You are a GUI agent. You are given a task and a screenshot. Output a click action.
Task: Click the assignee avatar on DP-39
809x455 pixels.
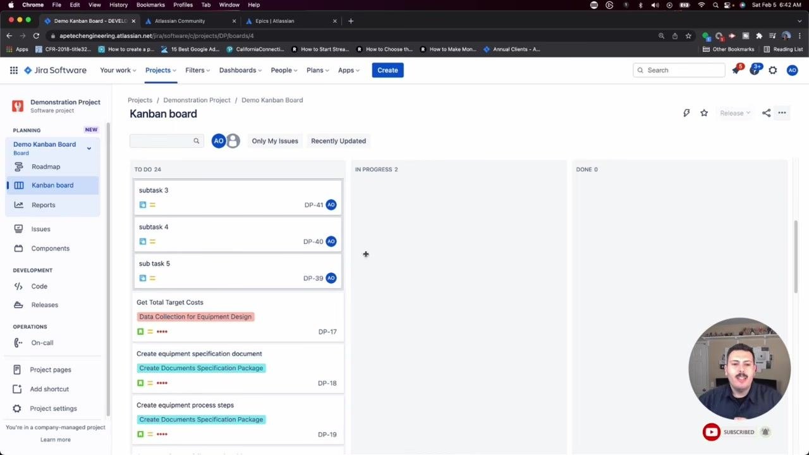pos(331,278)
